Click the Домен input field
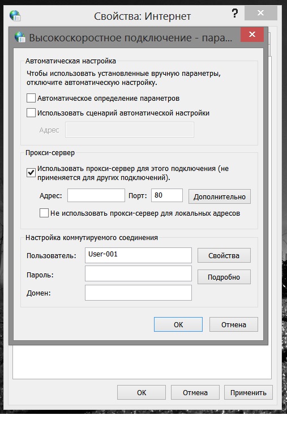The image size is (287, 428). (138, 293)
